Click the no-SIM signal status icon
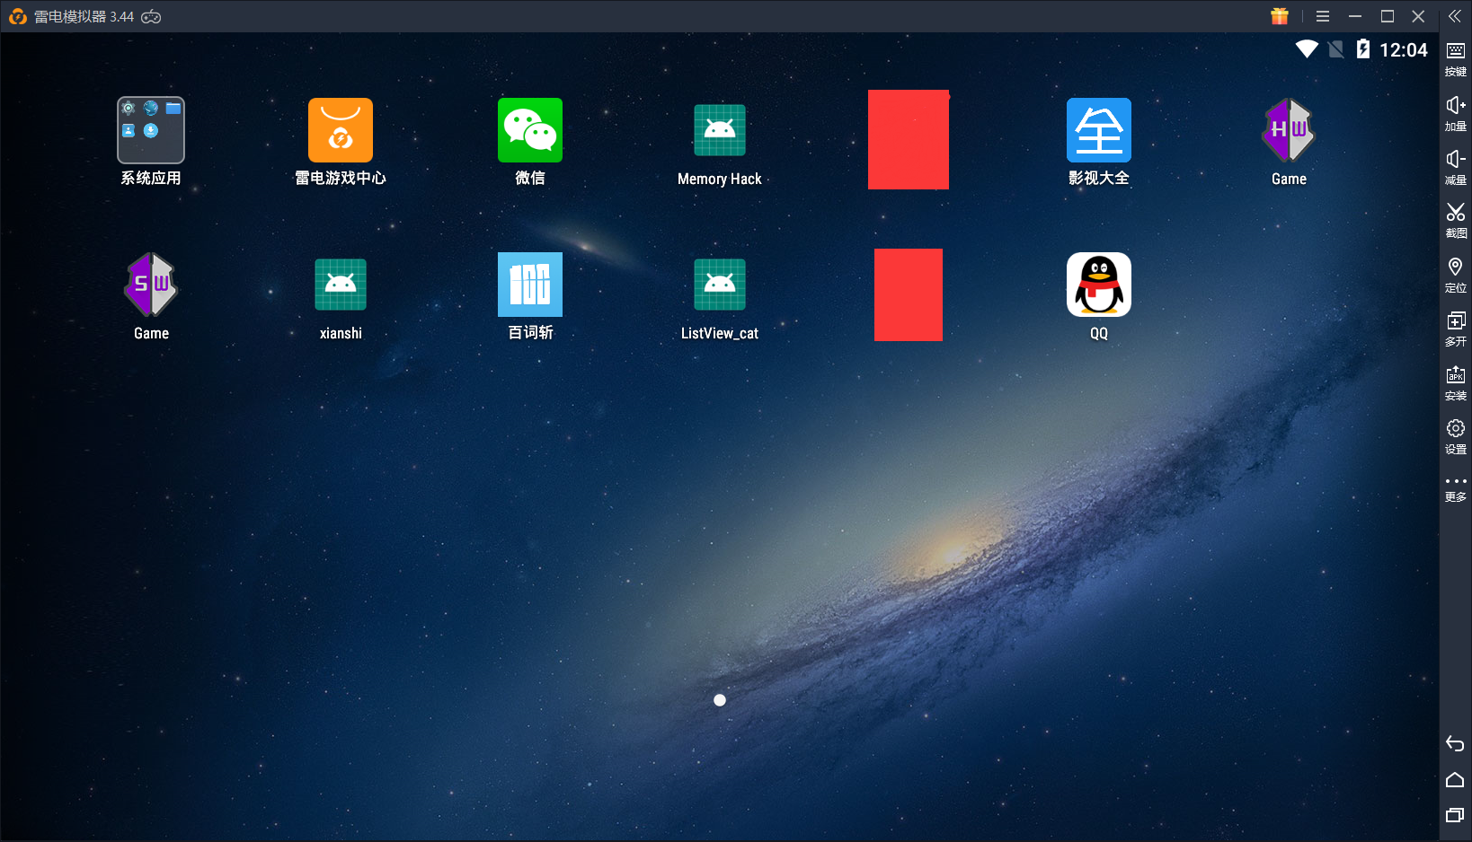Screen dimensions: 1472x842 click(x=1336, y=49)
